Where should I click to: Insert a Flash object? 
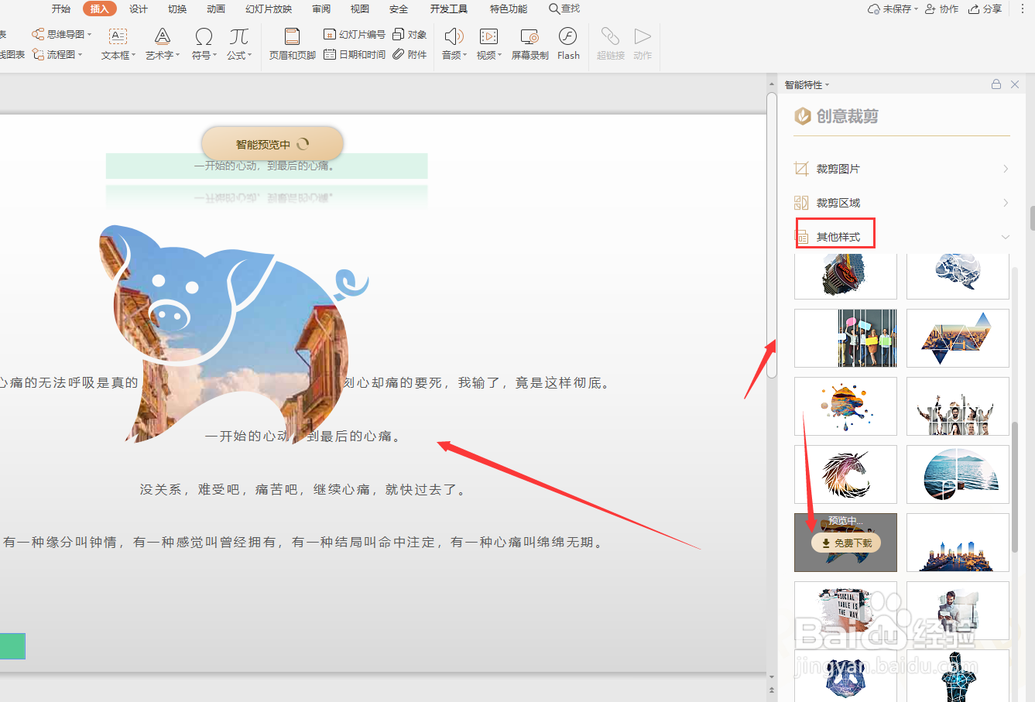coord(568,43)
